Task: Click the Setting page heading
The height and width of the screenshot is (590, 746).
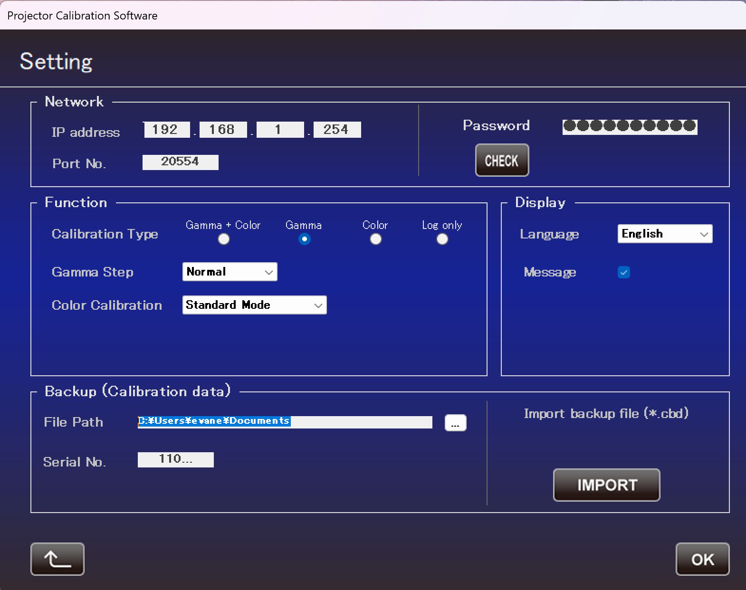Action: pyautogui.click(x=56, y=62)
